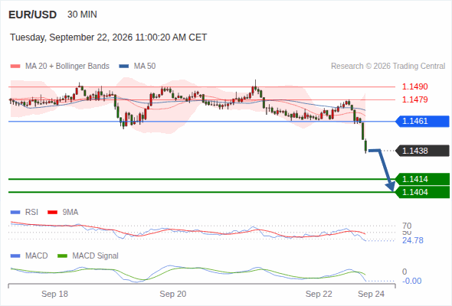Click the Sep 20 date axis label

click(x=173, y=294)
